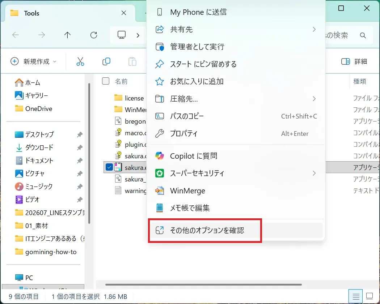Switch to the list view icon in status bar
Viewport: 380px width, 304px height.
tap(356, 296)
